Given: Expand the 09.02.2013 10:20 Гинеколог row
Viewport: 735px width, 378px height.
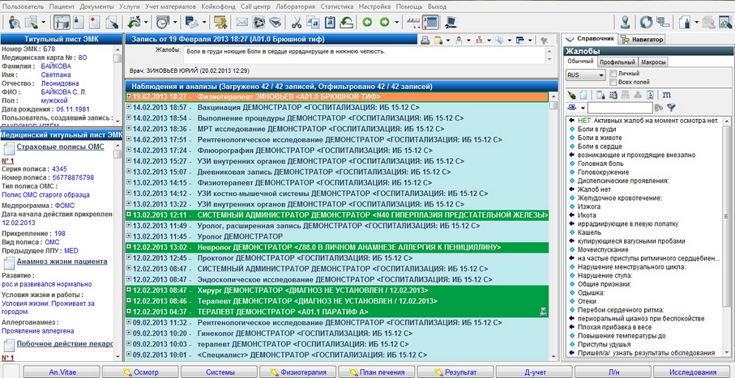Looking at the screenshot, I should point(129,333).
